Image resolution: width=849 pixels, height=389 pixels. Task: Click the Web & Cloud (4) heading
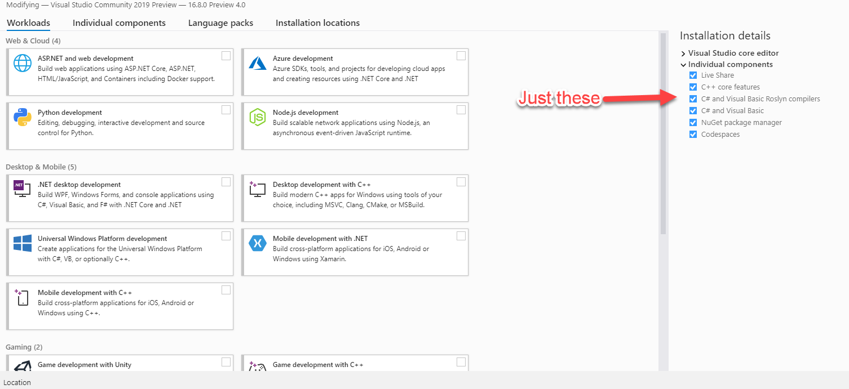(33, 41)
